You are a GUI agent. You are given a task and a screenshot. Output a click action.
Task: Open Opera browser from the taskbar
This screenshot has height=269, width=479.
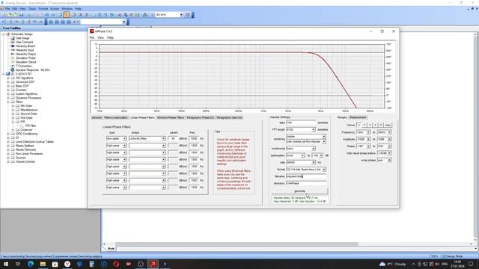click(116, 264)
